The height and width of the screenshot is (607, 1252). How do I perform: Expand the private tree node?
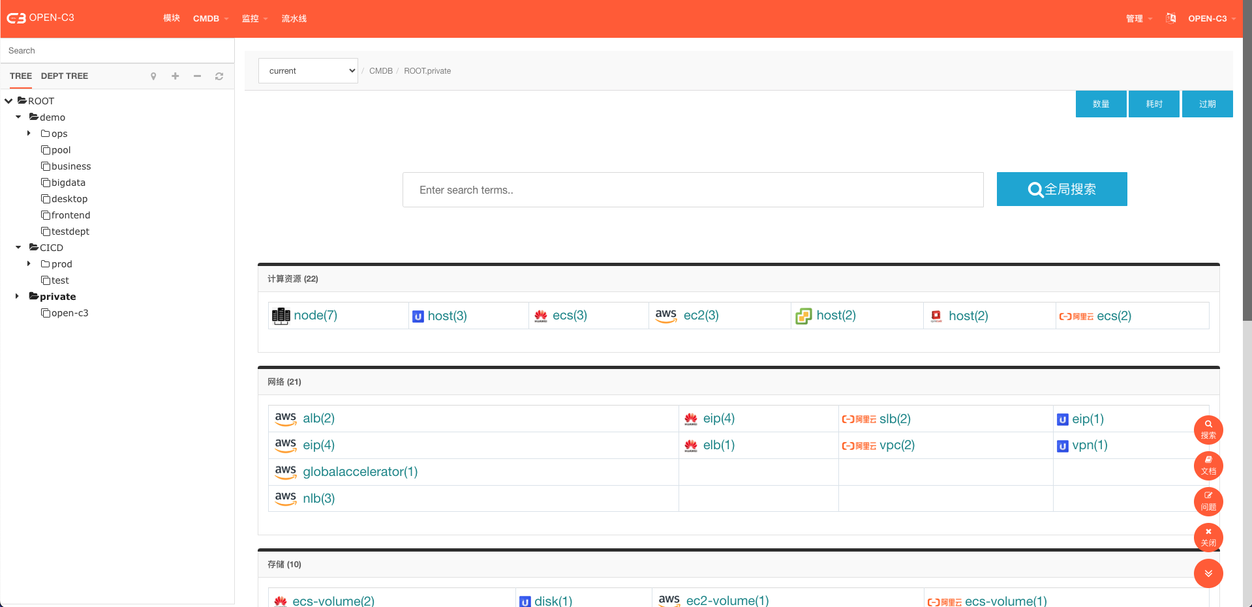[18, 297]
